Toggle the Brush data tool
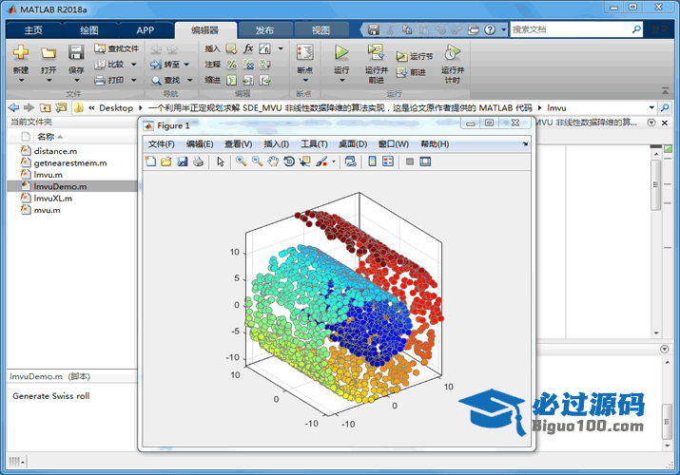 (x=321, y=161)
